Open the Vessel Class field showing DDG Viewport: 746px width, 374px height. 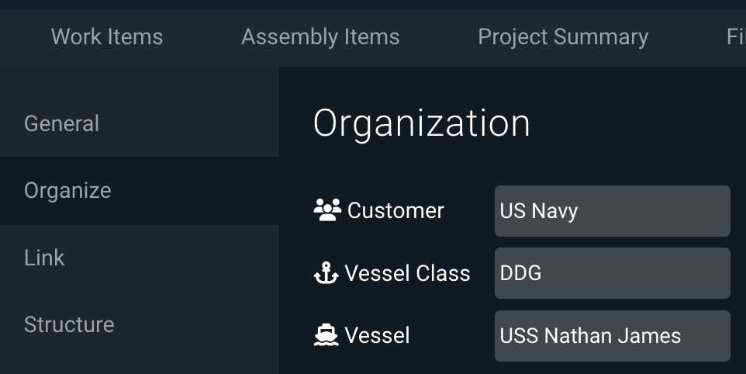(613, 273)
